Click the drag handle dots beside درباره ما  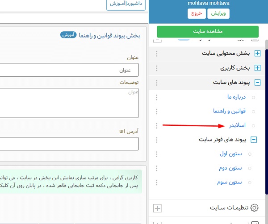coord(156,97)
